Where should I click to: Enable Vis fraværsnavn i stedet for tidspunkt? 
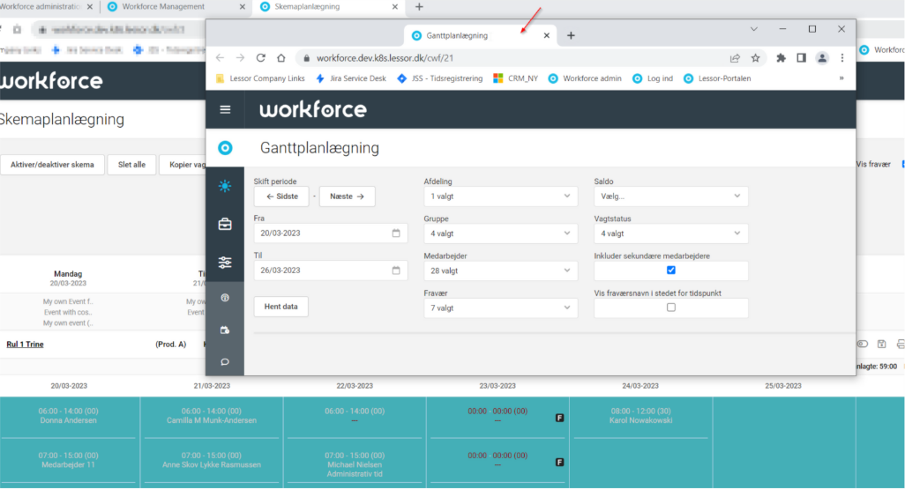671,307
